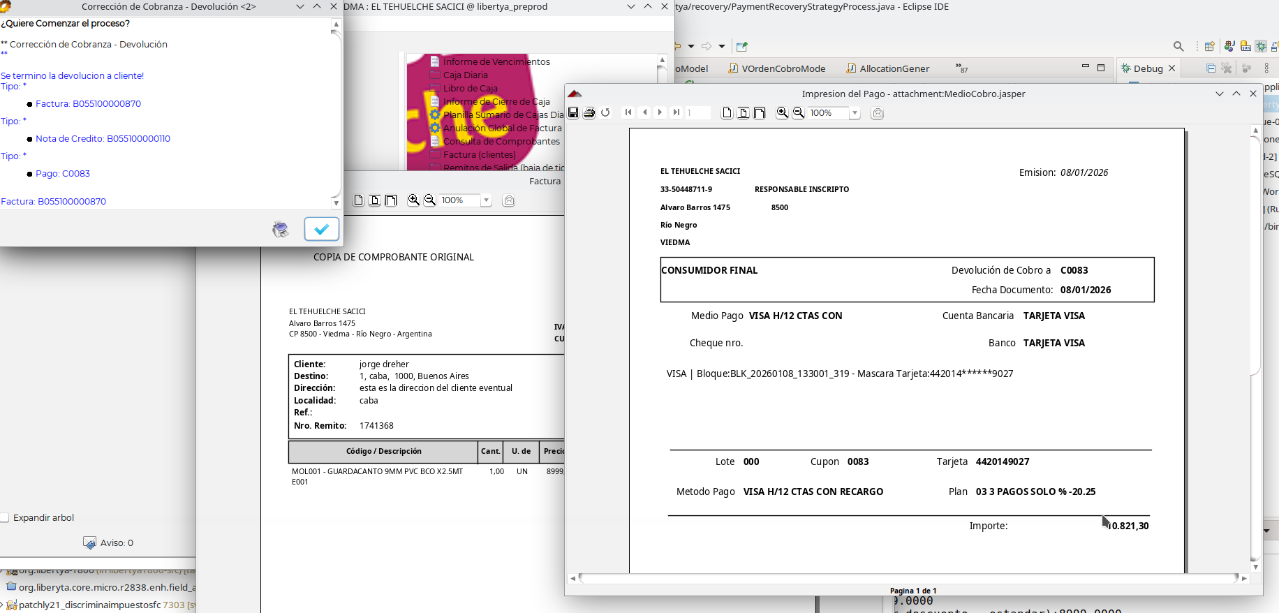This screenshot has height=613, width=1279.
Task: Open the Factura: B055100000870 link
Action: coord(88,103)
